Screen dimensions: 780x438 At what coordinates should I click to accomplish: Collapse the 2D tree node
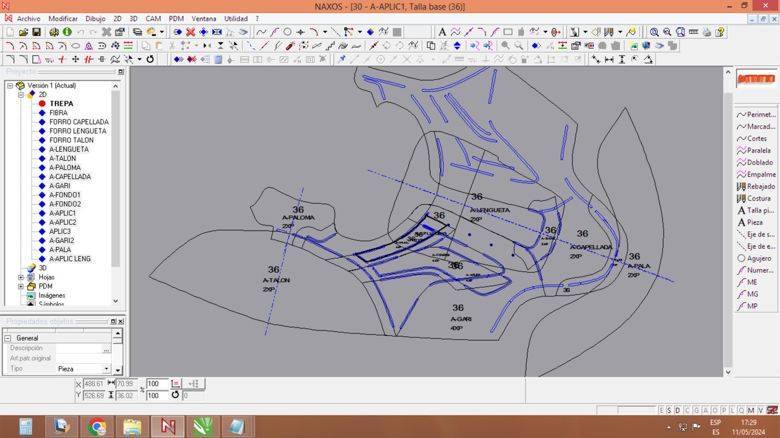[21, 95]
